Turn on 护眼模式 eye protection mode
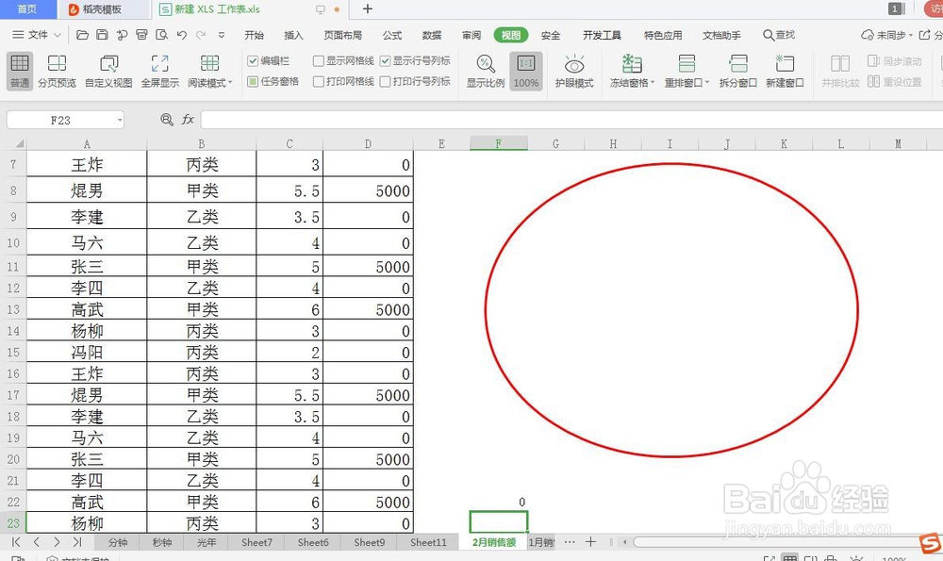Screen dimensions: 943x561 click(x=574, y=71)
